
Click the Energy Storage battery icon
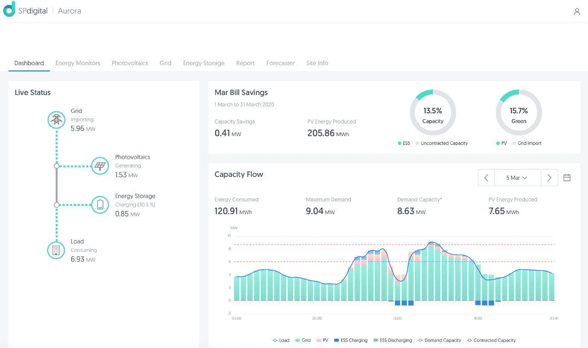[x=100, y=205]
